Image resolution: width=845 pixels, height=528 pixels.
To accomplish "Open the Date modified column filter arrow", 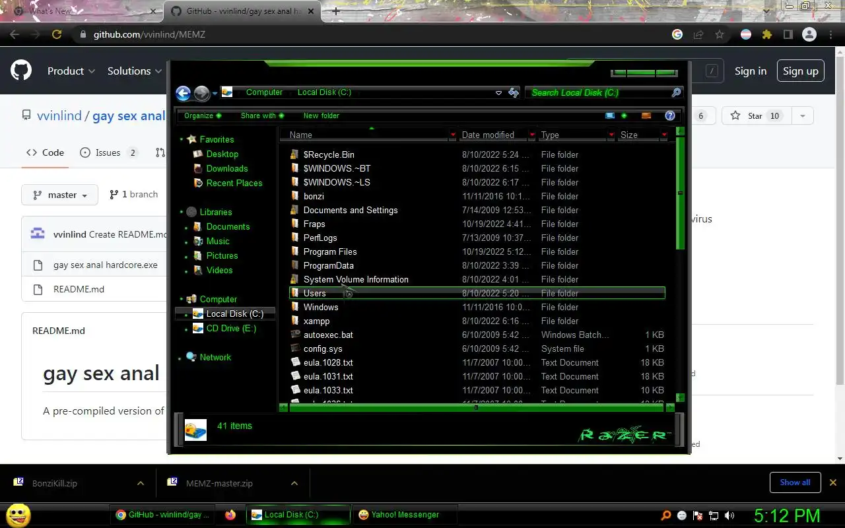I will pos(531,135).
